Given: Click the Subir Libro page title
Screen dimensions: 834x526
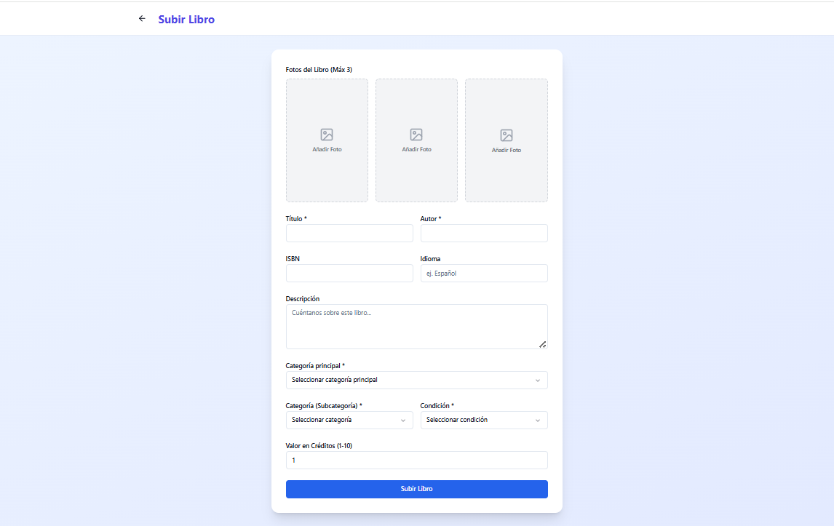Looking at the screenshot, I should point(186,20).
